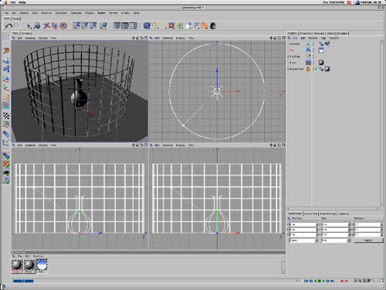
Task: Maximize the perspective view with toggle icon
Action: 146,38
